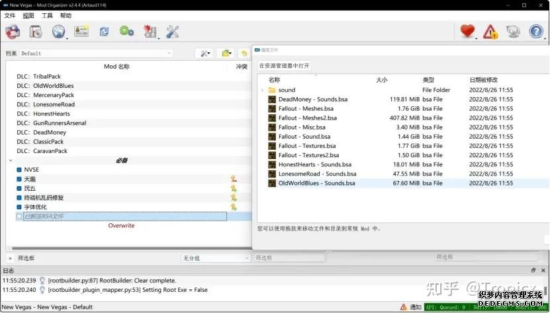The height and width of the screenshot is (313, 550).
Task: Click the 在资源管理器中打开 button
Action: coord(284,66)
